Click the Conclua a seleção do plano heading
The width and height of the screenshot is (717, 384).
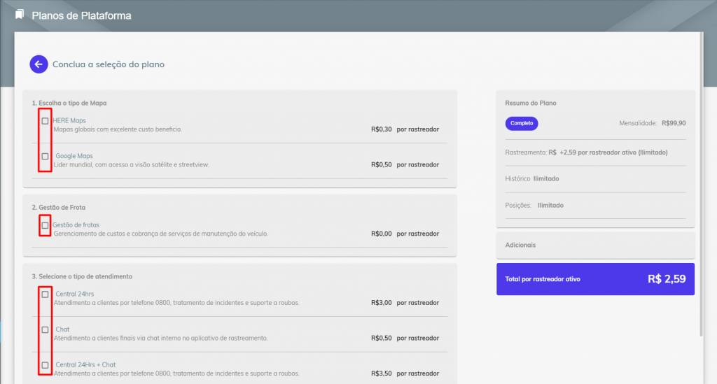(x=109, y=64)
